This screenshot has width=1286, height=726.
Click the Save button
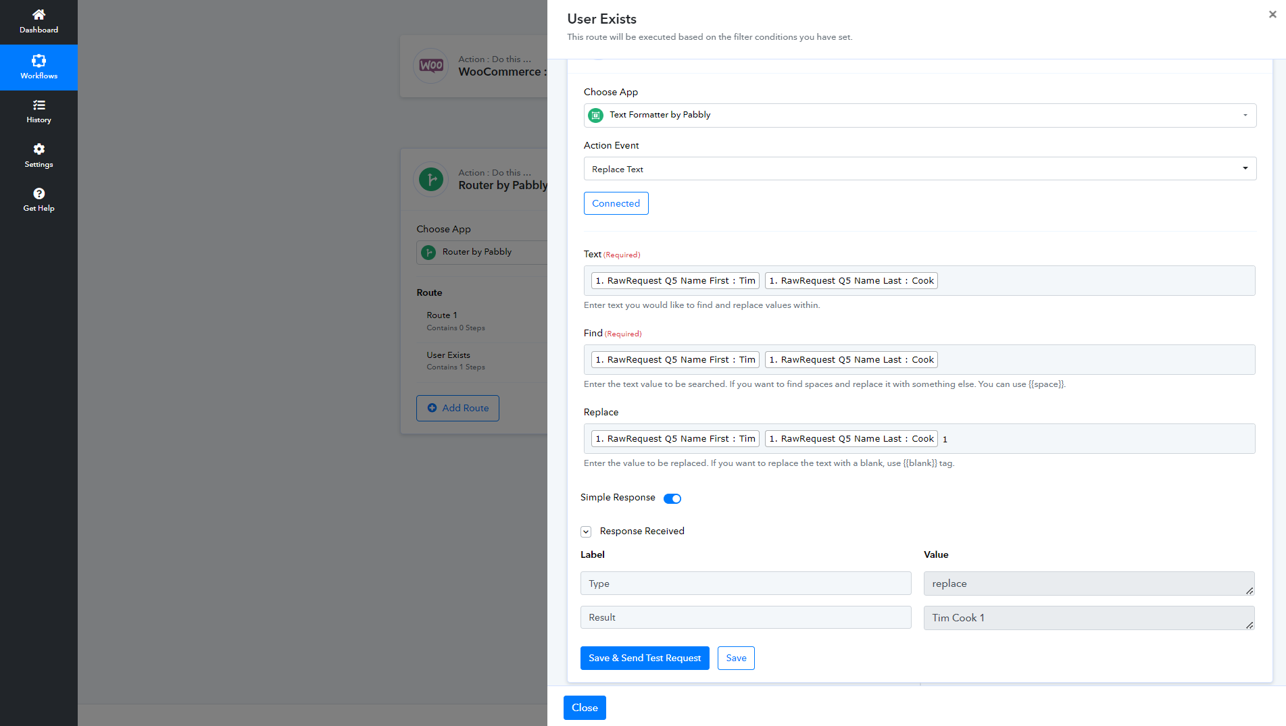click(736, 658)
